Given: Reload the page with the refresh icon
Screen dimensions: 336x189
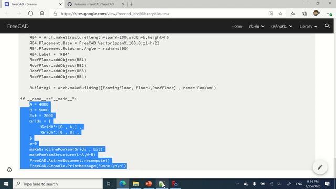Looking at the screenshot, I should [30, 14].
